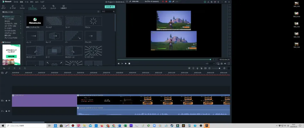Click the timeline Delete trash icon

coord(14,68)
